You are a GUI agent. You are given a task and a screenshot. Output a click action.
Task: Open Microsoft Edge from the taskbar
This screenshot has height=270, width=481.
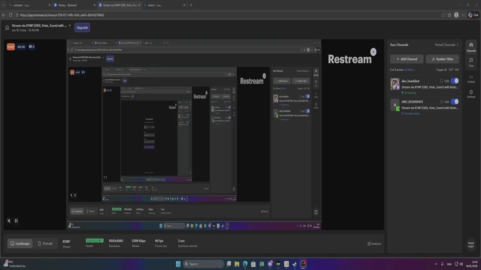[245, 264]
